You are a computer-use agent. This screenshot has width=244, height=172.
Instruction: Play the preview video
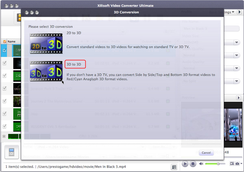tap(185, 163)
